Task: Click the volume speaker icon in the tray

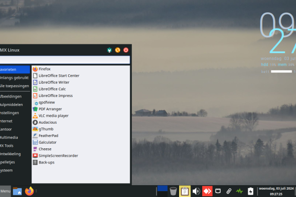Action: click(x=196, y=191)
